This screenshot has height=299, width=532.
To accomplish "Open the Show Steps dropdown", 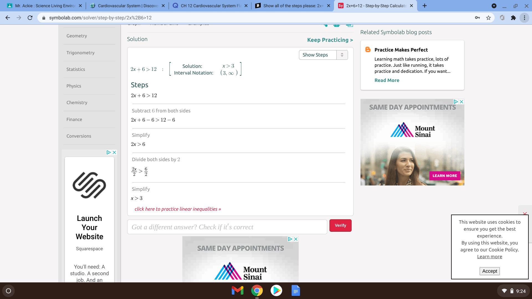I will click(x=323, y=55).
